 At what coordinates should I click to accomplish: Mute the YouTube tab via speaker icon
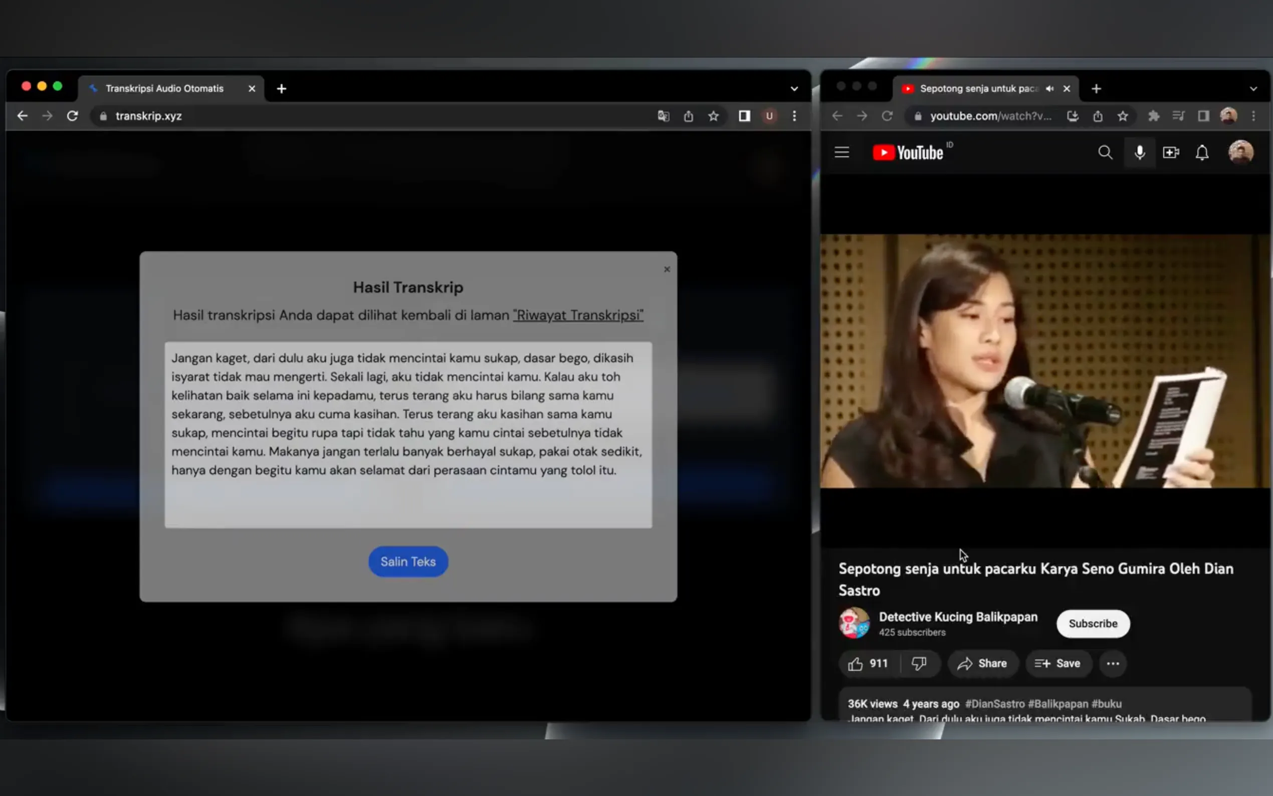pos(1050,88)
